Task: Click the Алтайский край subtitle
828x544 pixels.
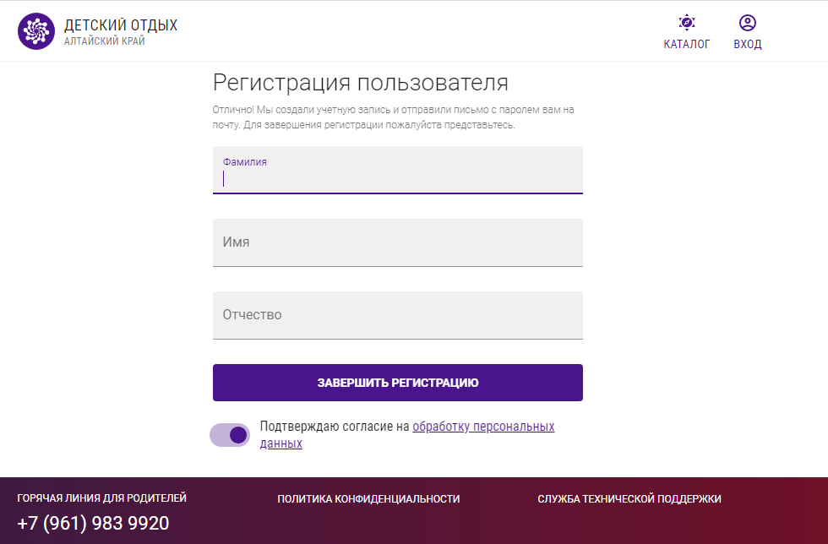Action: tap(105, 41)
